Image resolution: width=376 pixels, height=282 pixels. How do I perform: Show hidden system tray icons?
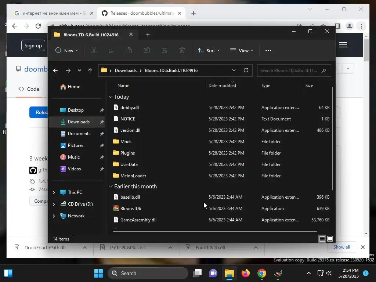click(x=309, y=273)
